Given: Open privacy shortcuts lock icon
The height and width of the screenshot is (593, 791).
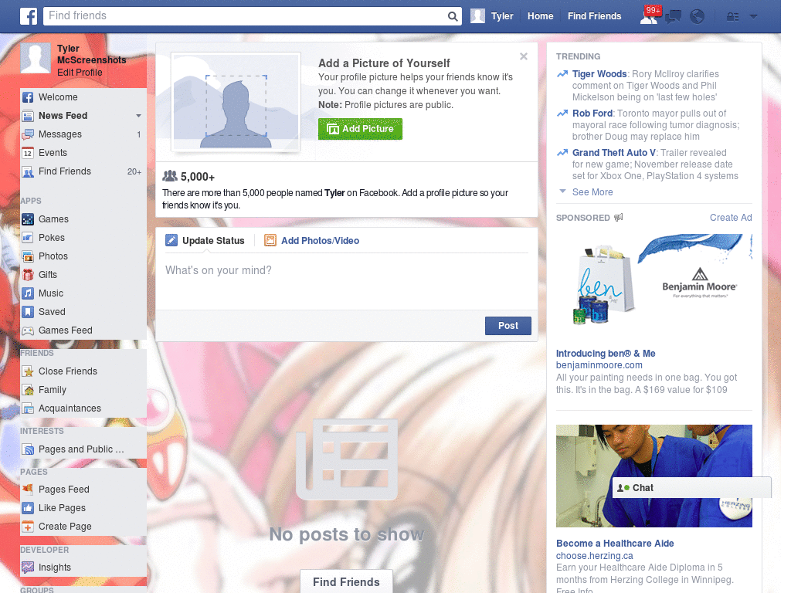Looking at the screenshot, I should tap(732, 17).
